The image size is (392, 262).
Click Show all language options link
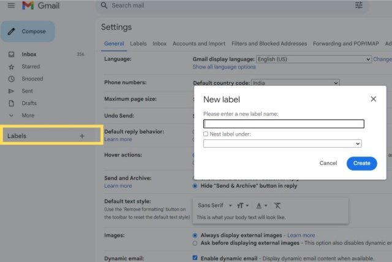click(224, 67)
